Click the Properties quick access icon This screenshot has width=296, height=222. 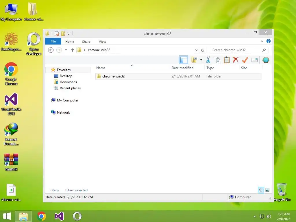[57, 34]
